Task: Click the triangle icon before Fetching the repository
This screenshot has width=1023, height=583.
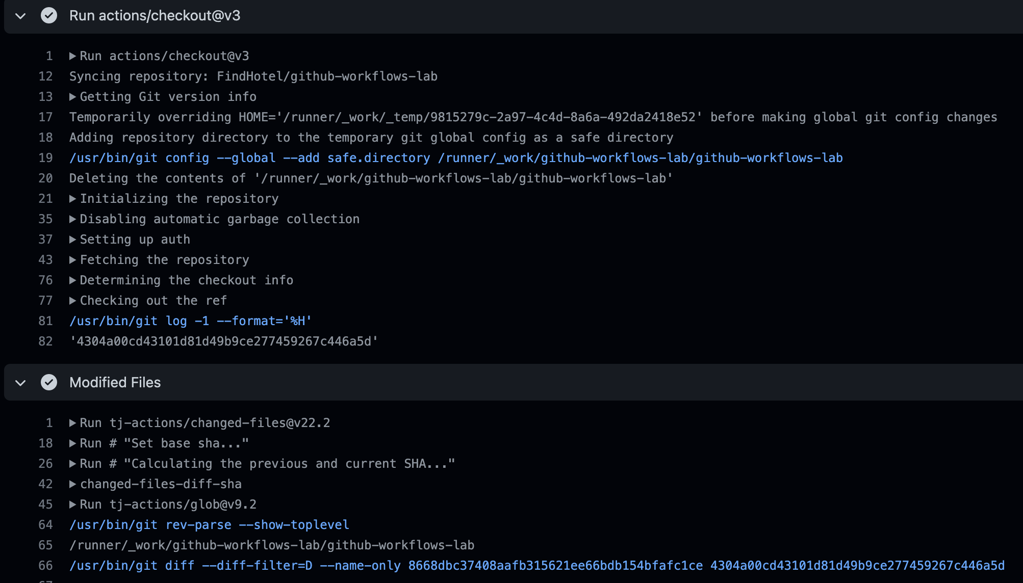Action: click(x=73, y=259)
